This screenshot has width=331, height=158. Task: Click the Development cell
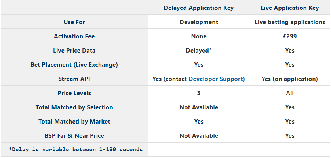(x=199, y=22)
